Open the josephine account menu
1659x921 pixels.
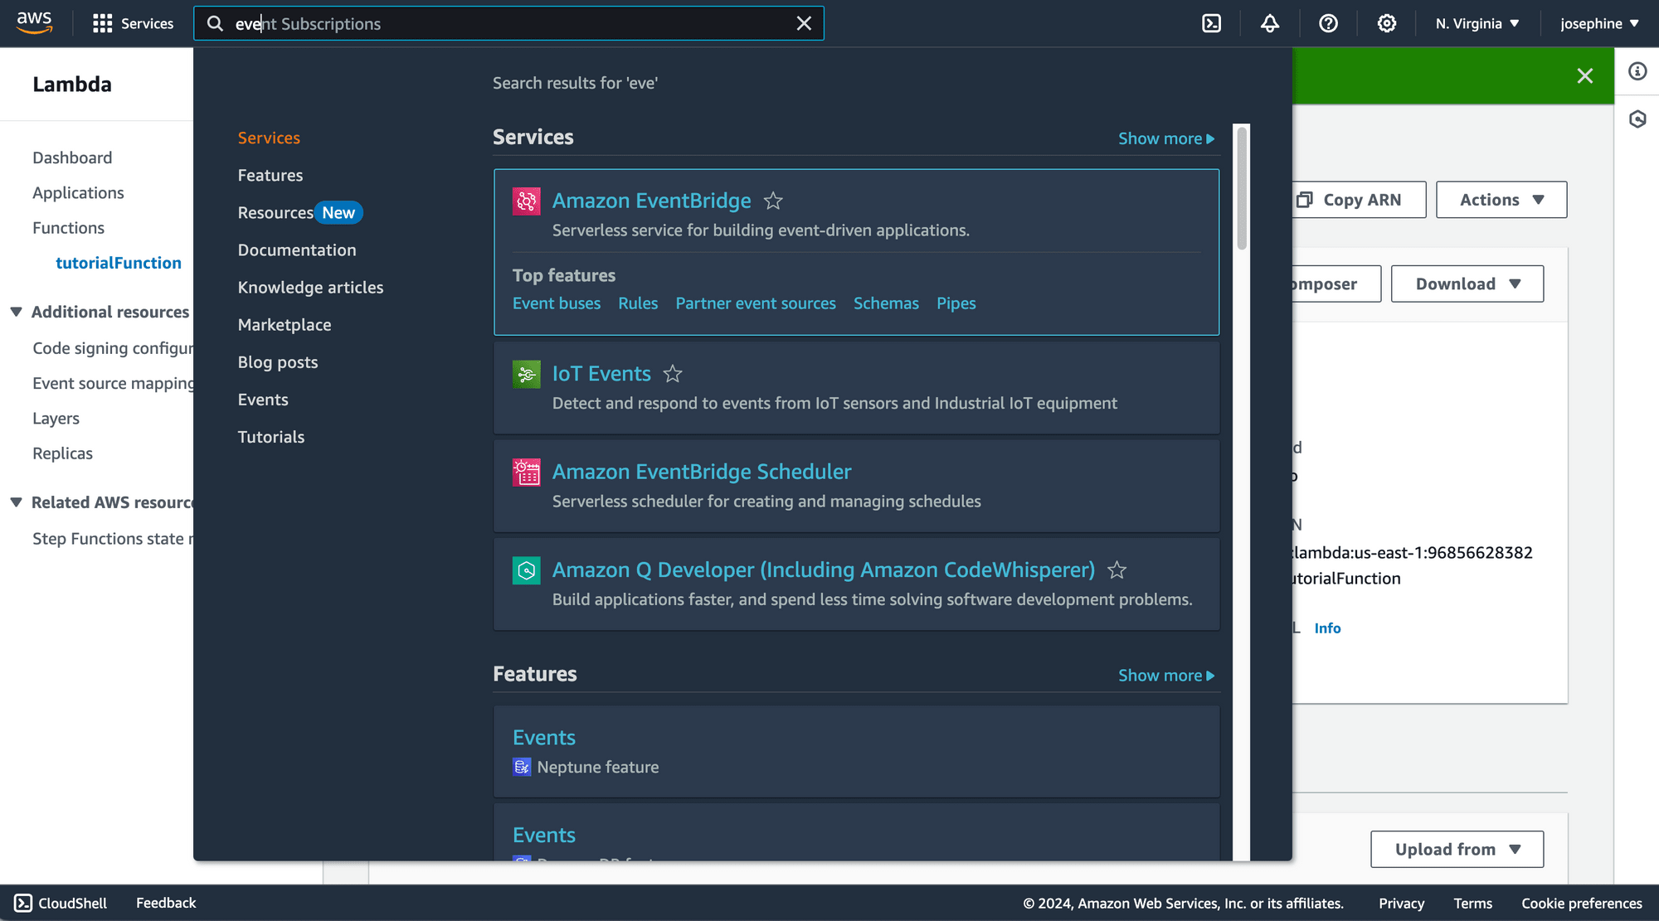click(x=1599, y=23)
